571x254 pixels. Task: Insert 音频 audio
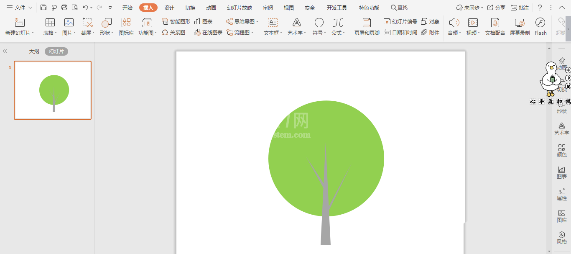[x=454, y=26]
